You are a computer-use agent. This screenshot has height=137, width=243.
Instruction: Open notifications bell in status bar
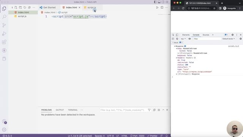tap(167, 135)
